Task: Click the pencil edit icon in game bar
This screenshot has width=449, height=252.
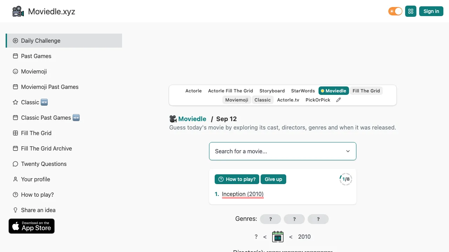Action: [339, 100]
